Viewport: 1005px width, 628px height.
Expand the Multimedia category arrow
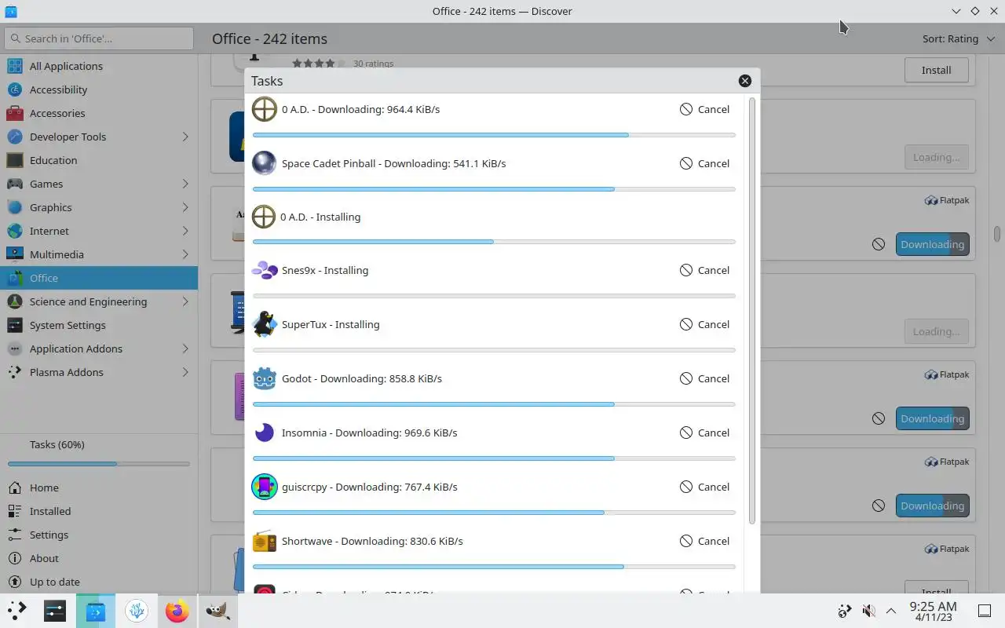[x=185, y=254]
